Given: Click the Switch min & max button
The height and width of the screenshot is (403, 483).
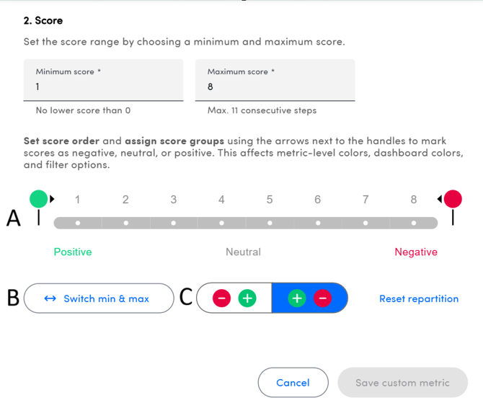Looking at the screenshot, I should tap(99, 298).
